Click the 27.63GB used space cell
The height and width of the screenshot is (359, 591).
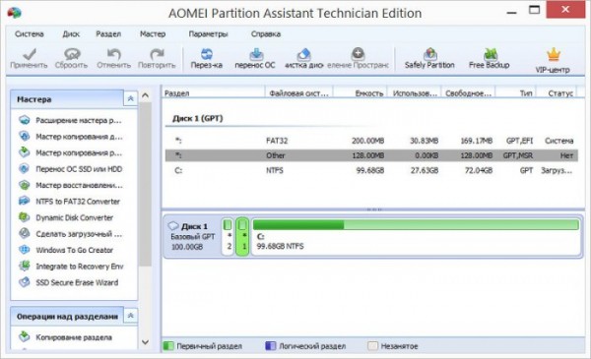click(425, 170)
